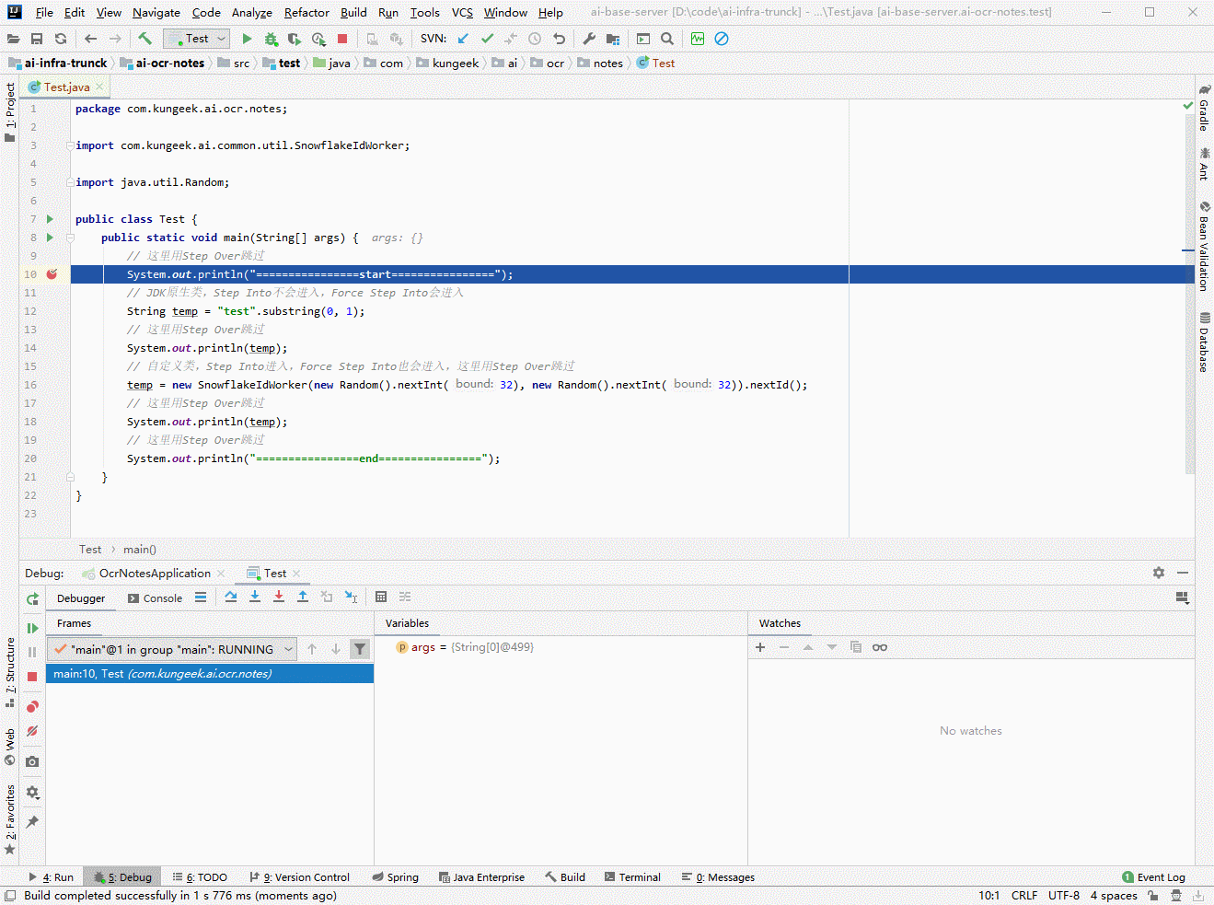Click the Step Out debug icon
This screenshot has height=905, width=1214.
click(x=303, y=598)
